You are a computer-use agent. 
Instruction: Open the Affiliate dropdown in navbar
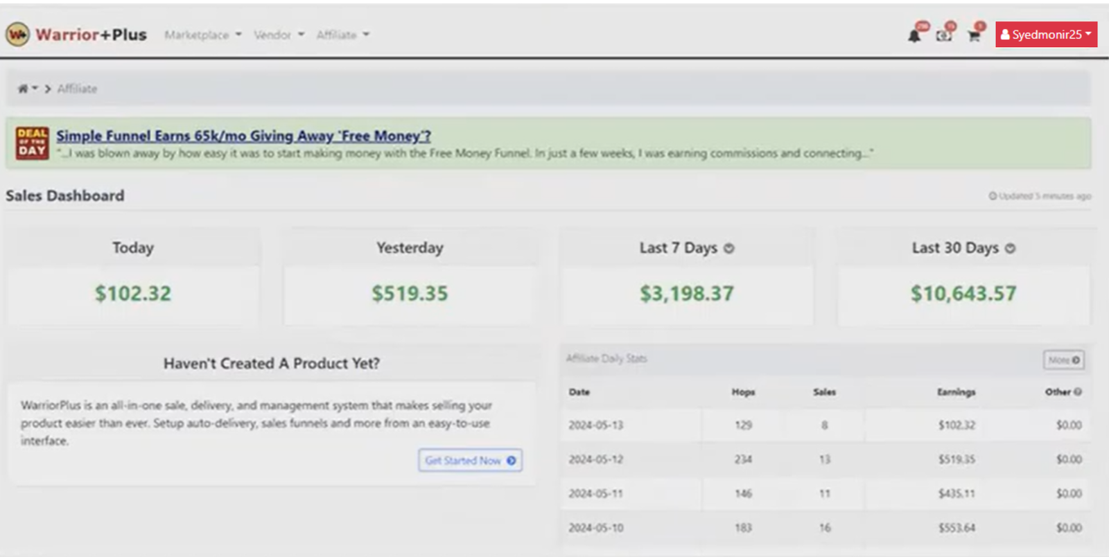click(342, 35)
